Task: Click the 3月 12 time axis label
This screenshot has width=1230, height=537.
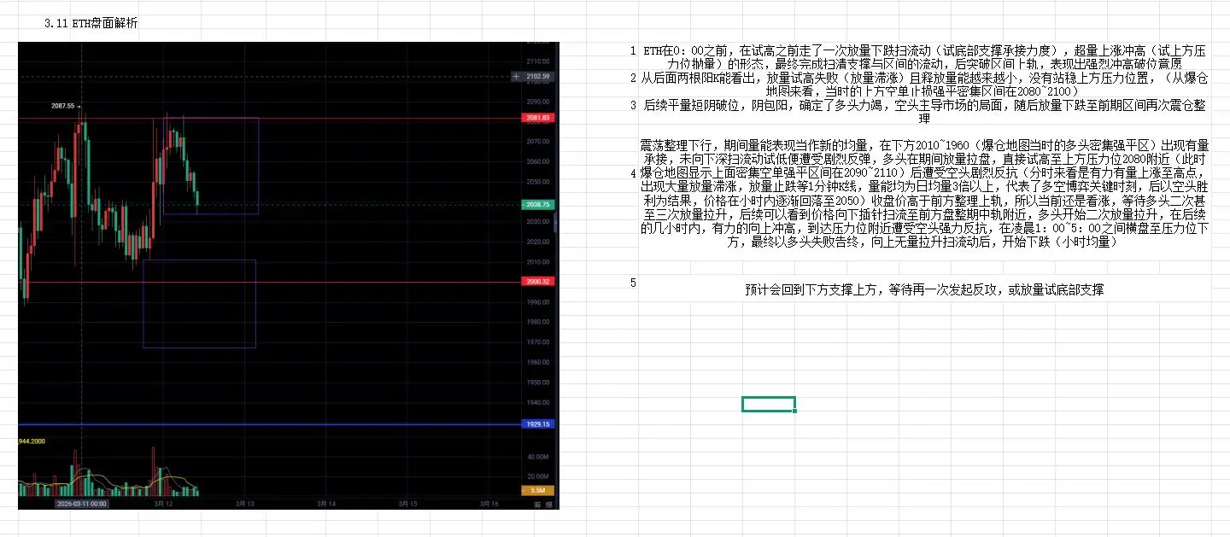Action: point(164,504)
